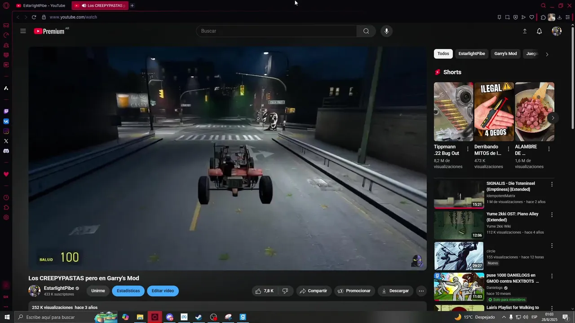
Task: Open the browser downloads icon
Action: point(559,17)
